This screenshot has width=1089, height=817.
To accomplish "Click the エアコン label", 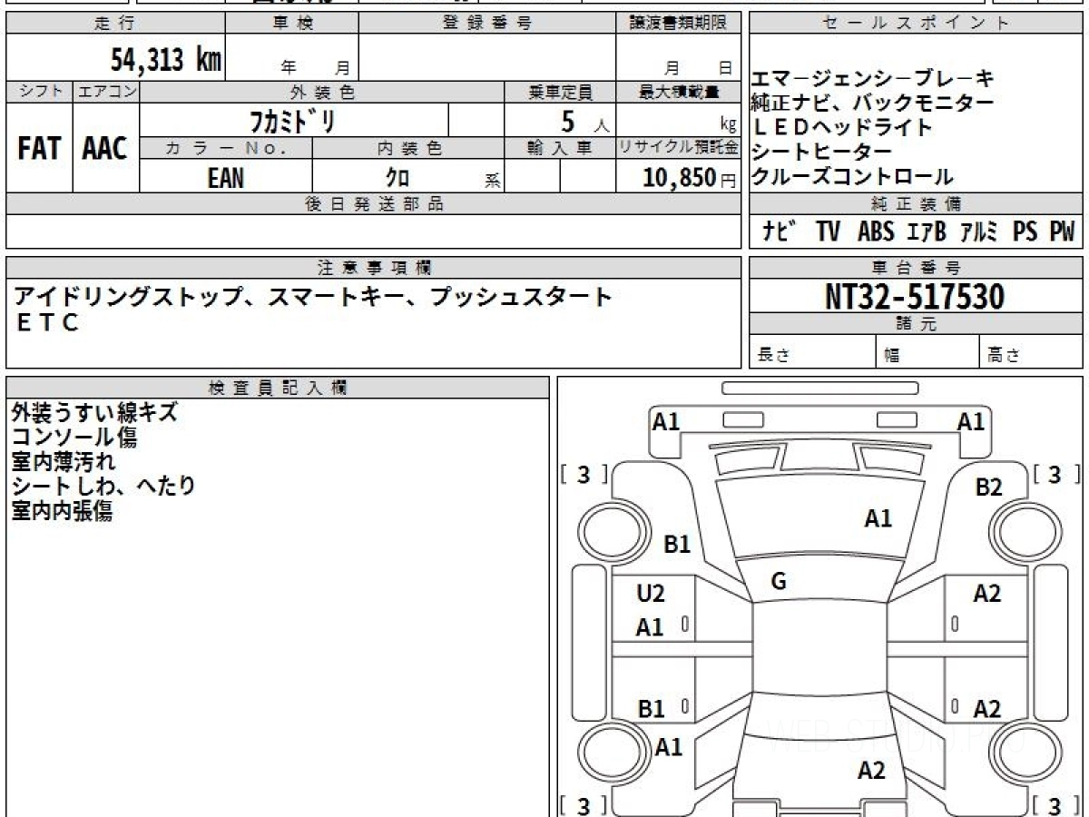I will pos(106,92).
